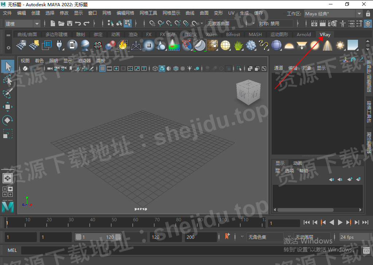Activate the Paint Selection brush tool
This screenshot has height=265, width=373.
point(8,93)
